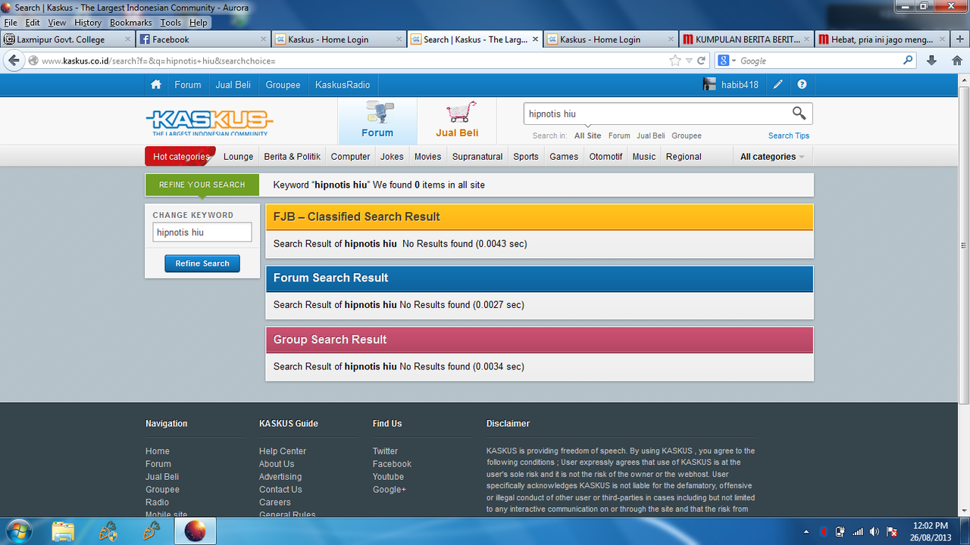970x545 pixels.
Task: Open the Twitter footer link
Action: pyautogui.click(x=385, y=451)
